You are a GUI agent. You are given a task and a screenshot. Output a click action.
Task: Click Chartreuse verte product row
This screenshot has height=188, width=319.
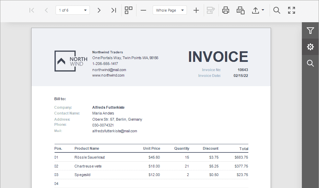(x=151, y=166)
